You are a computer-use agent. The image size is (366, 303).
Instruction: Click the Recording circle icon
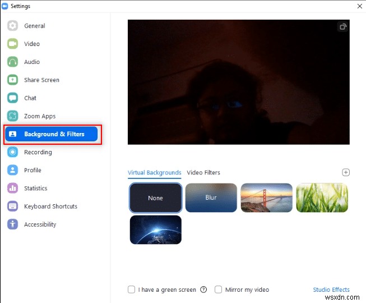tap(12, 152)
